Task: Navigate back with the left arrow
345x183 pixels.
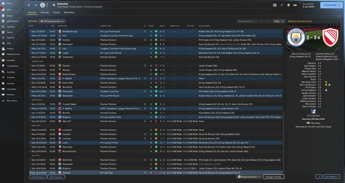Action: tap(29, 5)
